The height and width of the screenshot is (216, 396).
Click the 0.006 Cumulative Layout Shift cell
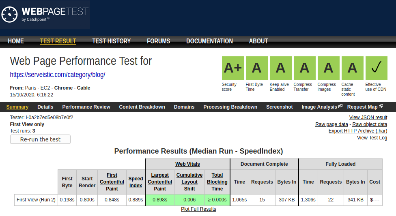189,200
